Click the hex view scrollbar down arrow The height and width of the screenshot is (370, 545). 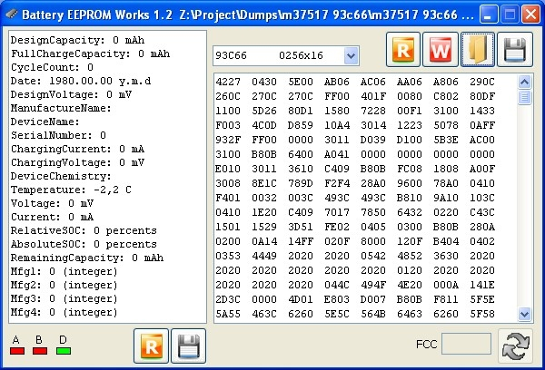pos(524,315)
